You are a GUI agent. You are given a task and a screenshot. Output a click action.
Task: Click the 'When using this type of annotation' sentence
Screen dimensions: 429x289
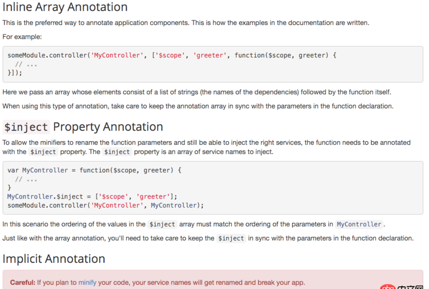(x=198, y=106)
